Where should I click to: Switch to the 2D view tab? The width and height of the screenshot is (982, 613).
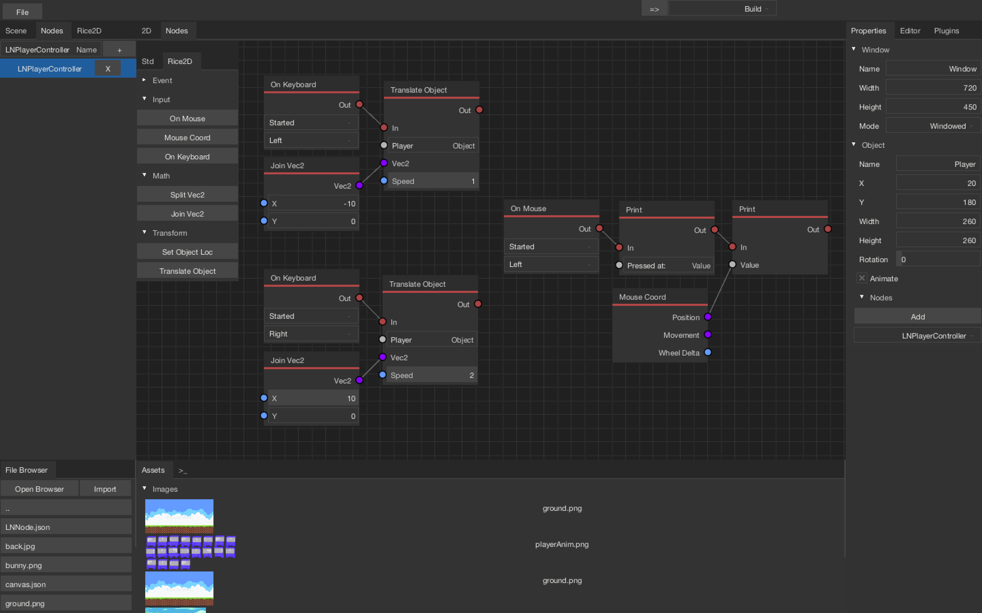pyautogui.click(x=147, y=31)
